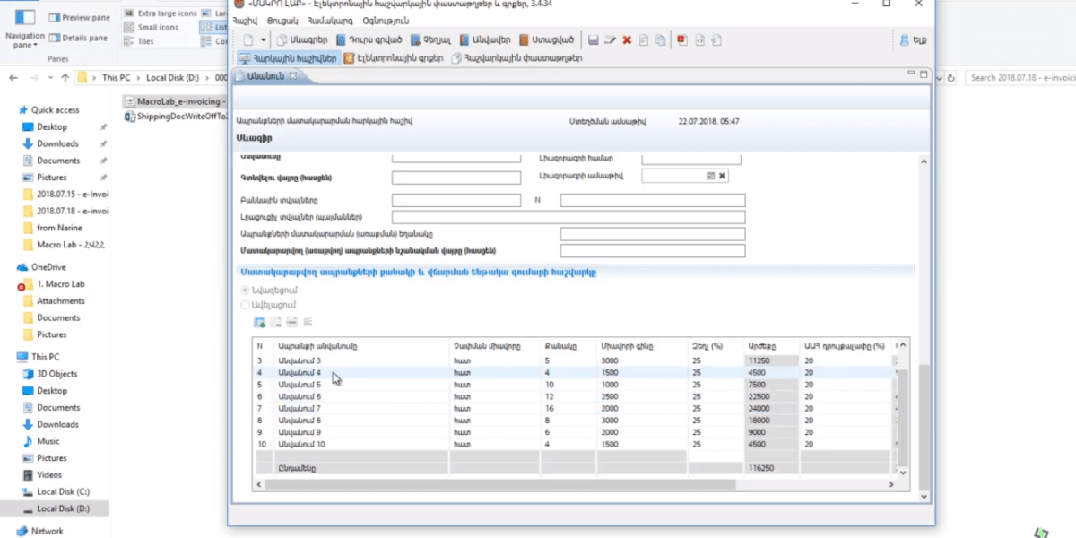Click the list lines icon above table
The image size is (1076, 538).
(308, 322)
